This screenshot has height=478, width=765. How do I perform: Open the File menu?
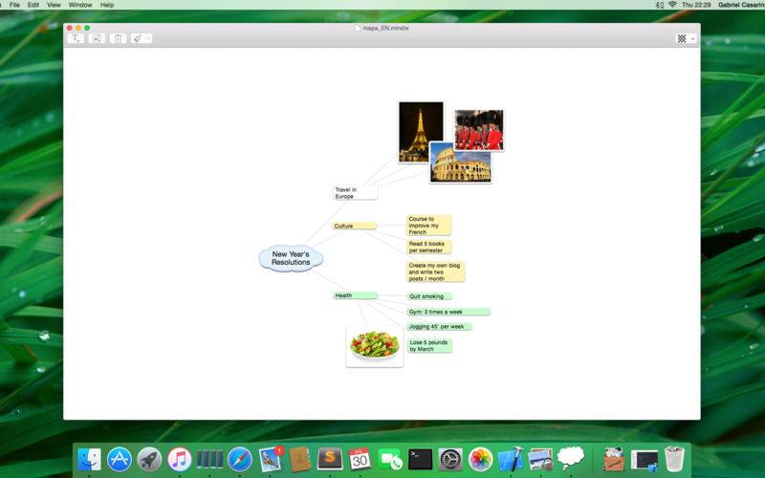[14, 5]
